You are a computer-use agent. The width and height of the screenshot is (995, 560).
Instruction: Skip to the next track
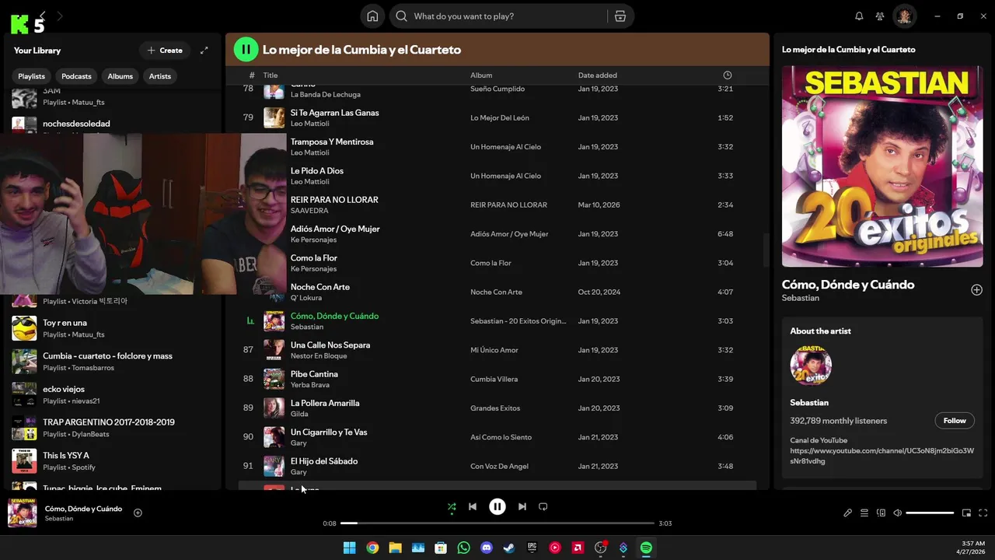coord(522,507)
